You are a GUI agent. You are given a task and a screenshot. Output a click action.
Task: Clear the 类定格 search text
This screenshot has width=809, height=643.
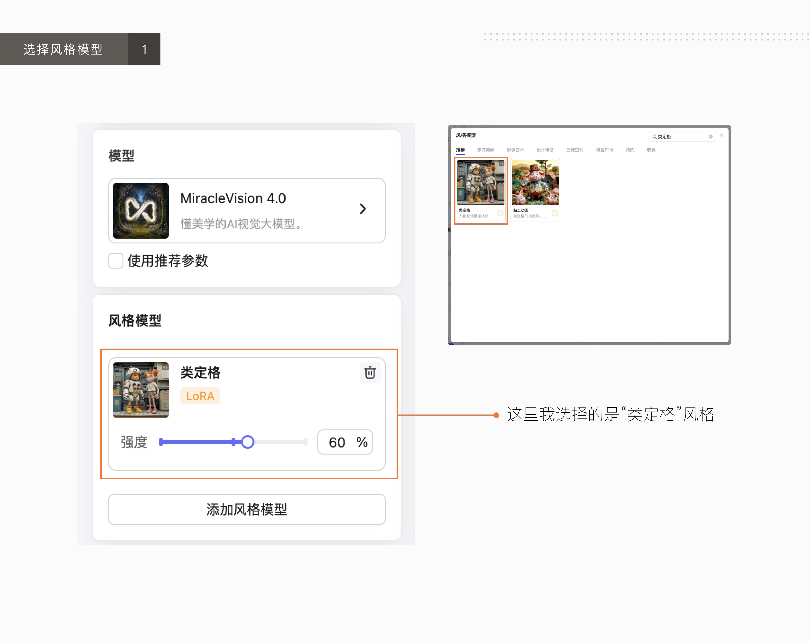[x=711, y=136]
